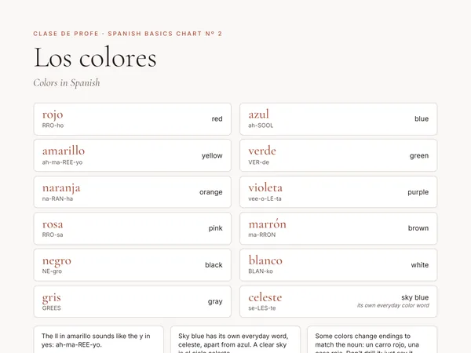The image size is (471, 353).
Task: Click the pronunciation 'se-LES-te'
Action: pos(262,308)
